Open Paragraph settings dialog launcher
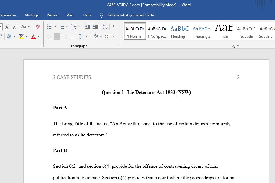Viewport: 275px width, 183px height. [118, 46]
